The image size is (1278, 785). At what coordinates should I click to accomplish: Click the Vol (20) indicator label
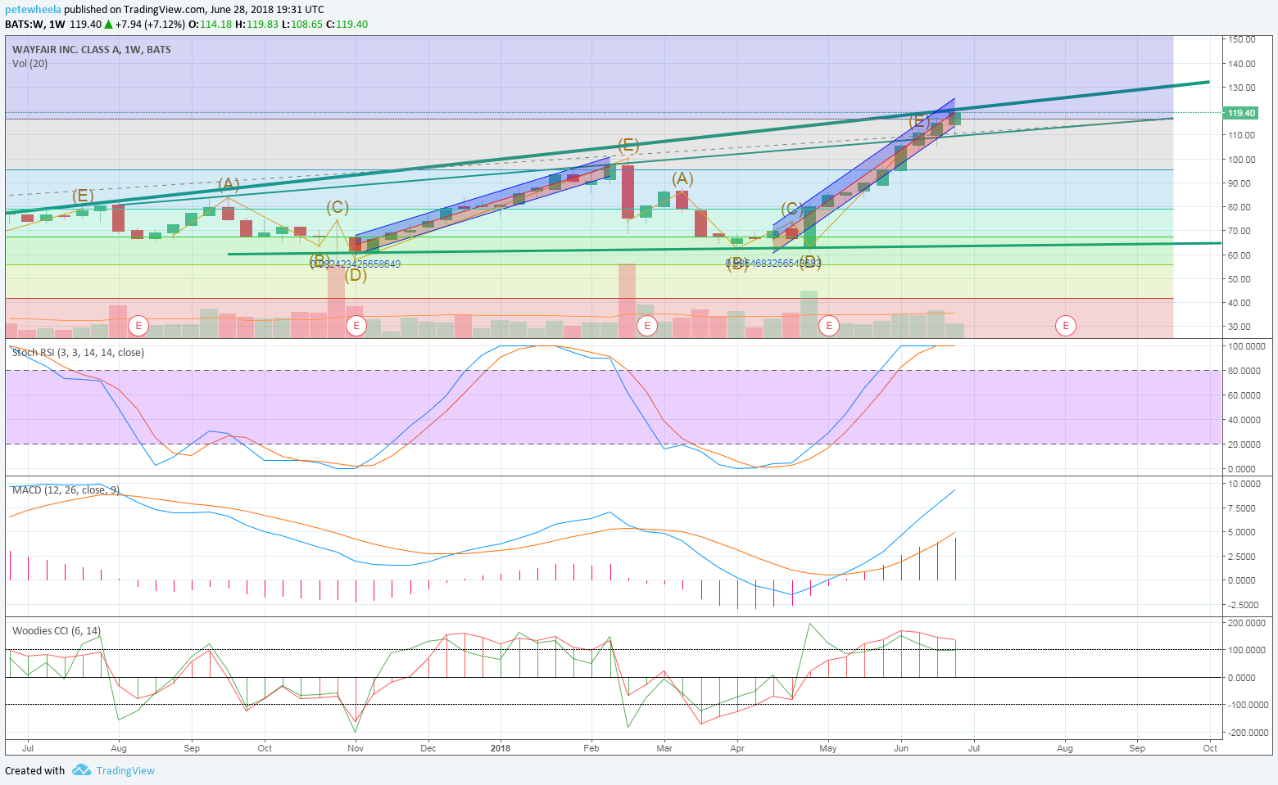point(29,64)
